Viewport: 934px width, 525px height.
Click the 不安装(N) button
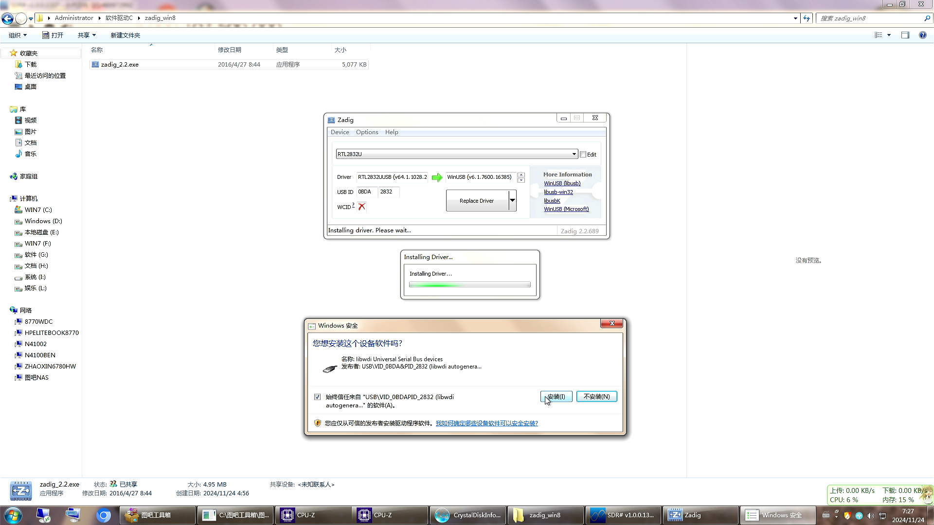(596, 397)
